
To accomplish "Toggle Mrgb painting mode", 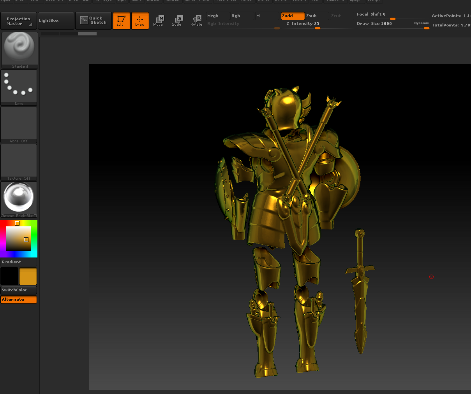I will point(217,16).
